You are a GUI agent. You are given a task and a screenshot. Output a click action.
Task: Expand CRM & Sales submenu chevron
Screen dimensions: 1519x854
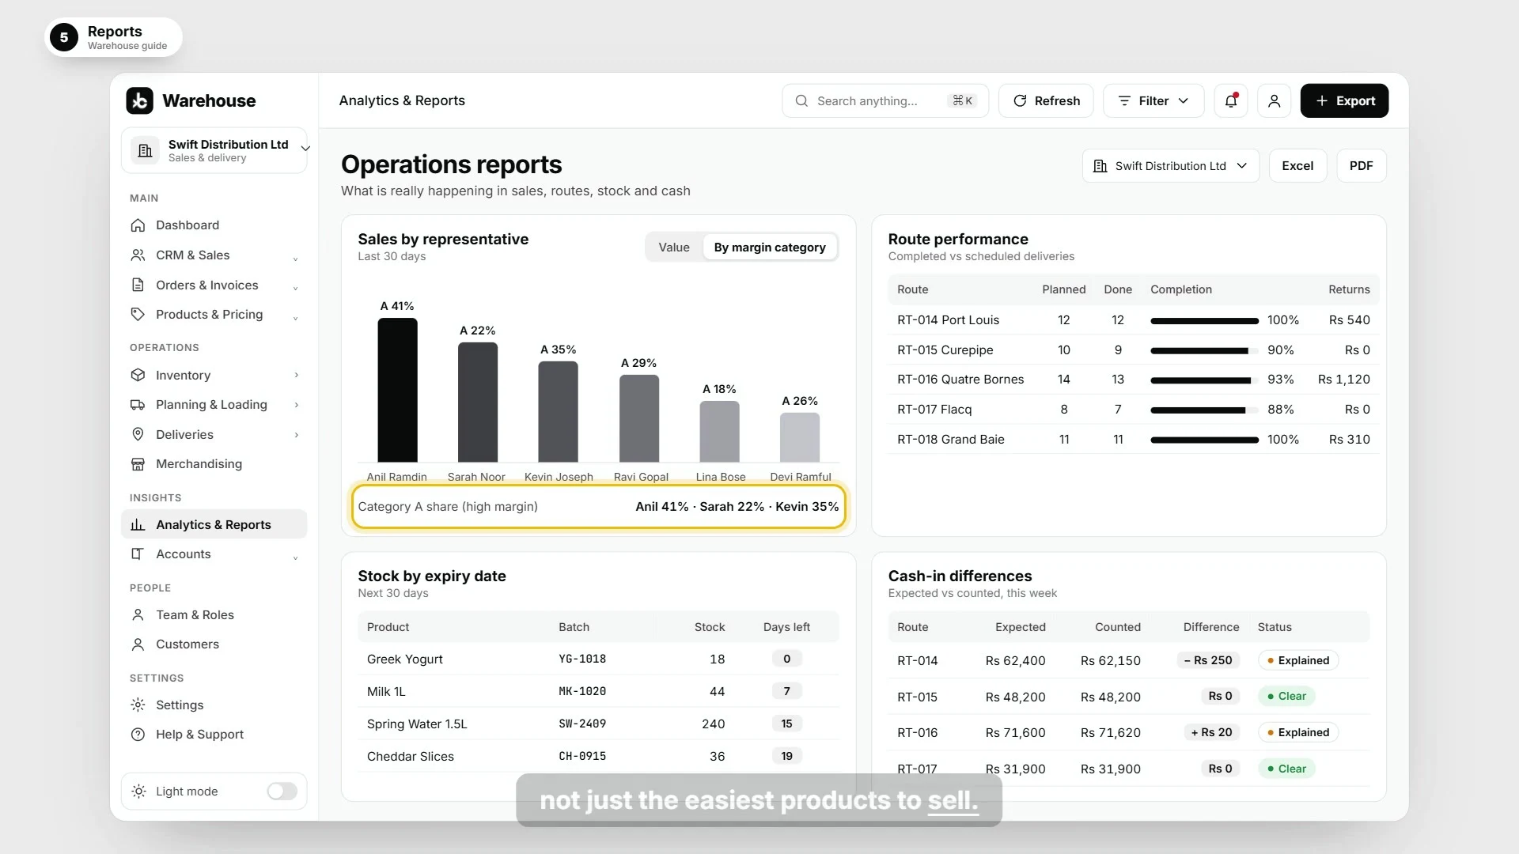point(295,259)
